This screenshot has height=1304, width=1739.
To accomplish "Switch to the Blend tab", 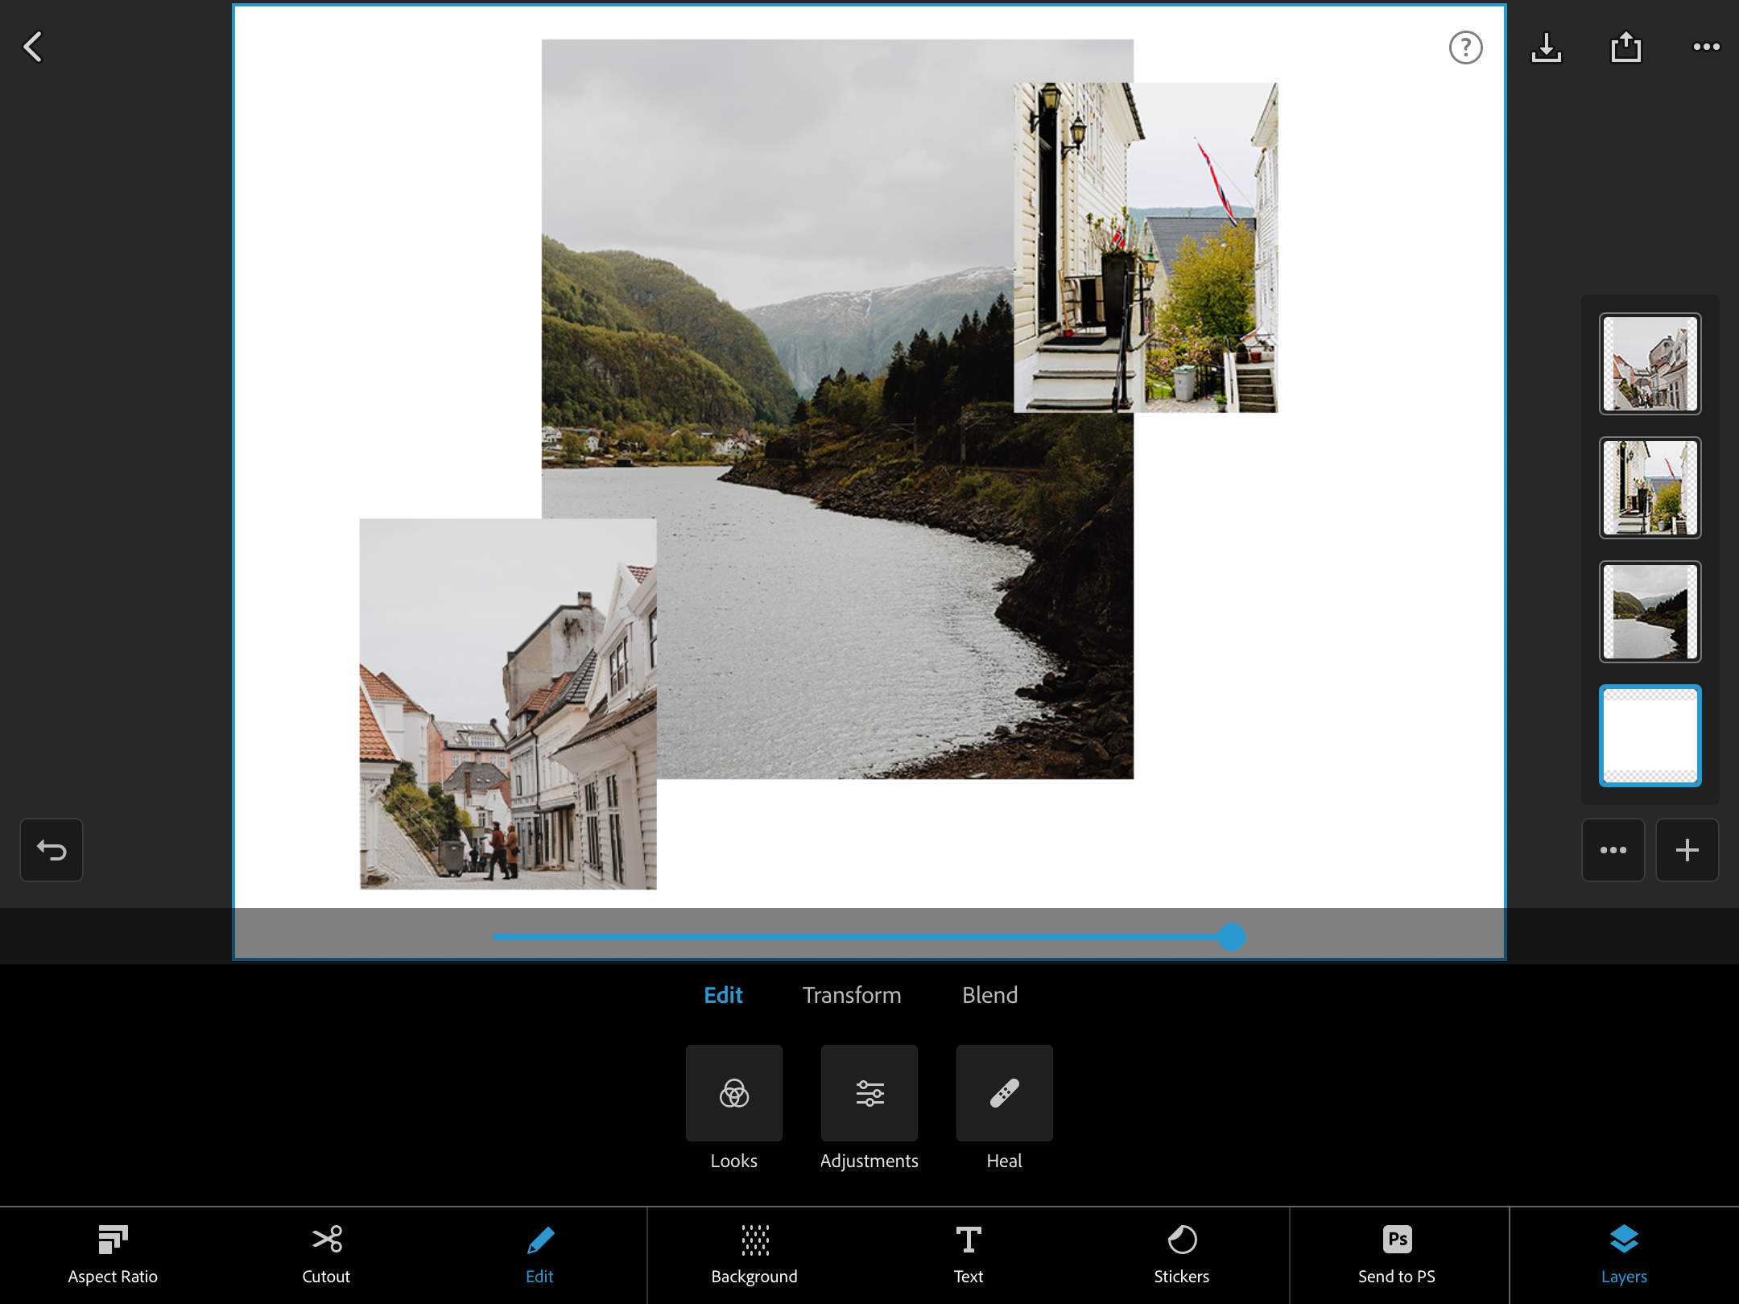I will click(989, 995).
